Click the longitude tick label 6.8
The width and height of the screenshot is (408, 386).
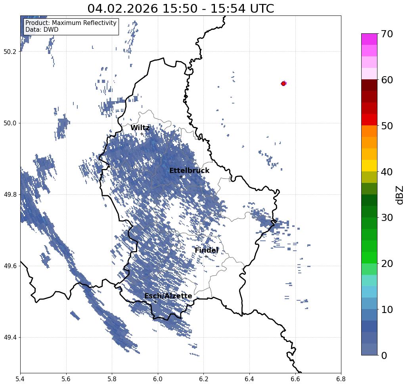341,379
